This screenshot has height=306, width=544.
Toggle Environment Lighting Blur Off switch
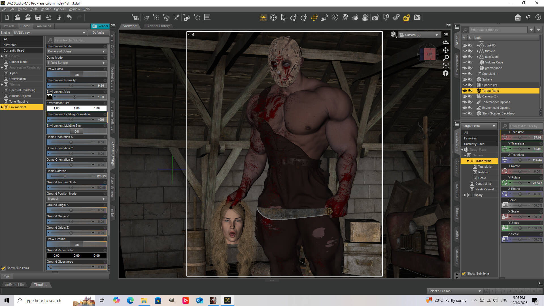pyautogui.click(x=76, y=131)
